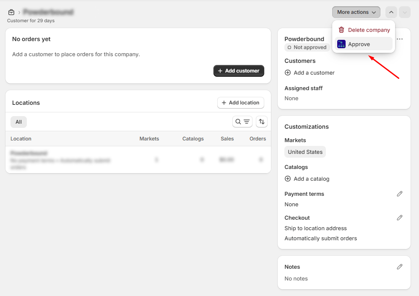The height and width of the screenshot is (296, 419).
Task: Switch to the All locations tab
Action: tap(18, 122)
